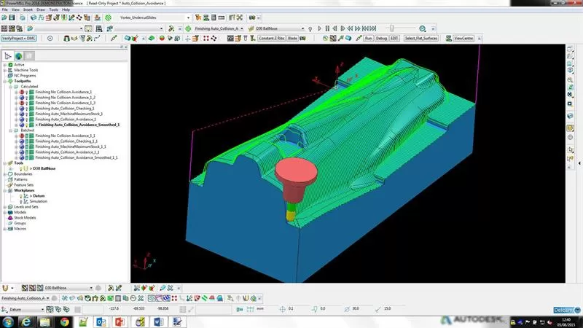This screenshot has width=583, height=328.
Task: Click the green striped toolpath strategy icon
Action: [108, 17]
